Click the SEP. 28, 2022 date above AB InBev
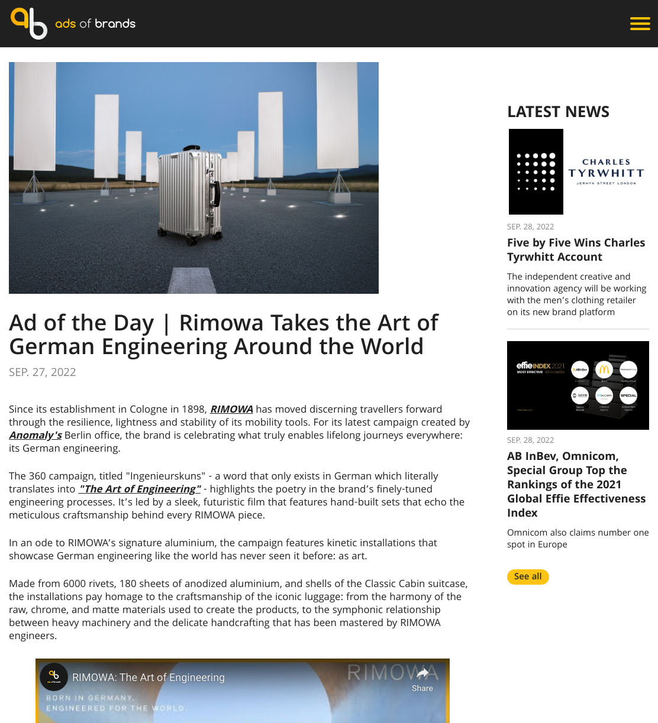The height and width of the screenshot is (723, 658). tap(531, 440)
